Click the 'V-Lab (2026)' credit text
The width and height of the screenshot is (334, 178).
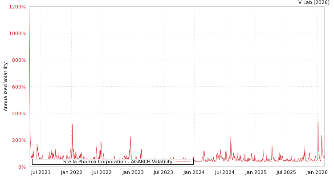[x=314, y=3]
